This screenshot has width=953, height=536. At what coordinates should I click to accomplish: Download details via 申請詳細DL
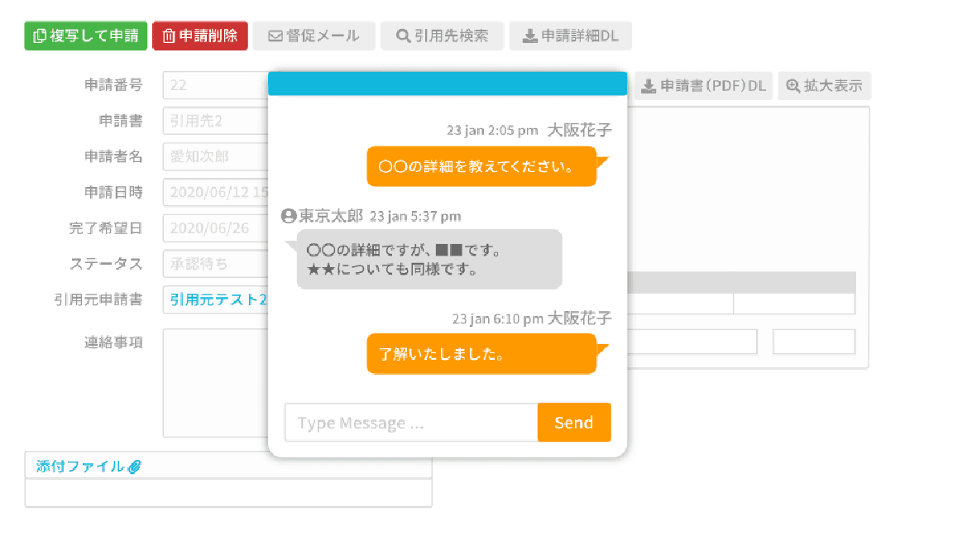570,36
